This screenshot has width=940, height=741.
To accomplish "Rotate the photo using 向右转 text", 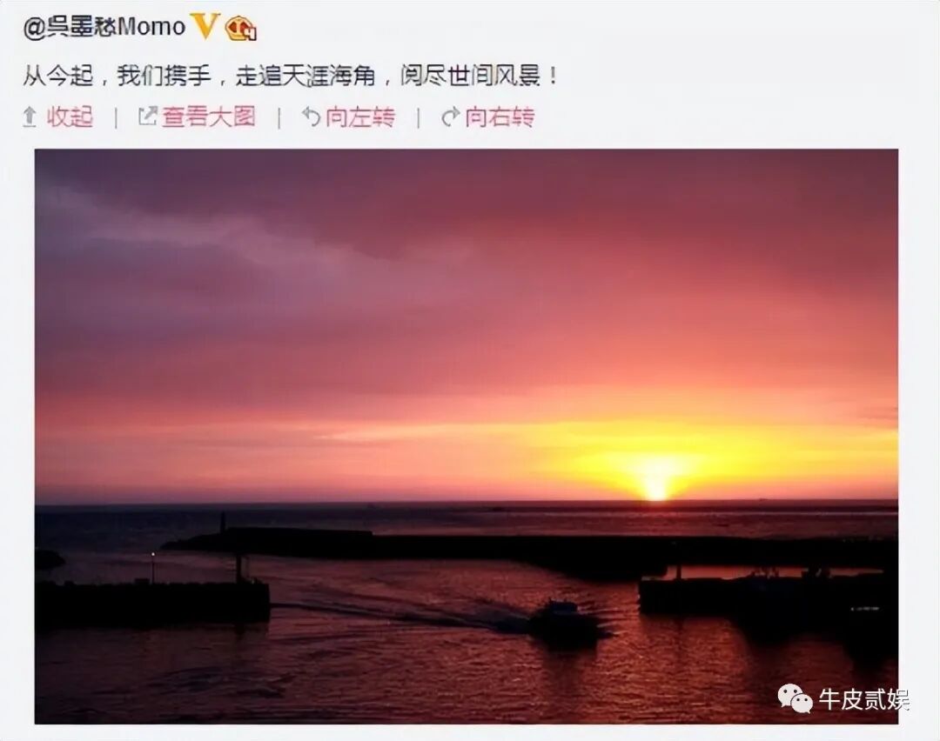I will tap(500, 117).
